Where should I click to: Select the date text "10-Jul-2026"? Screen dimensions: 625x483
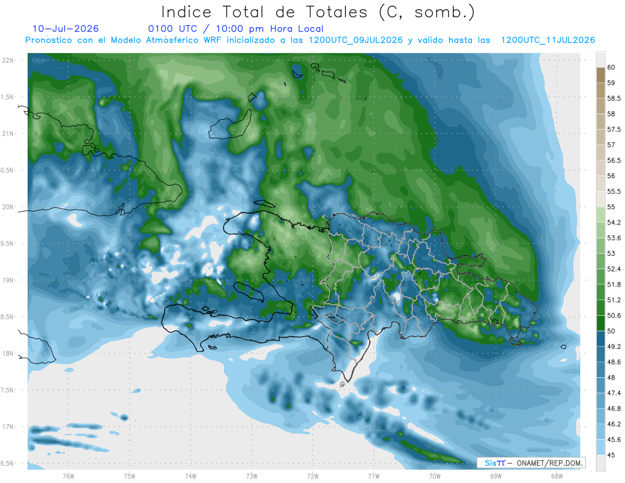[x=66, y=29]
